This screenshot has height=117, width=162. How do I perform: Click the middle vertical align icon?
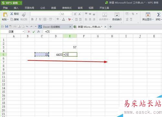(x=90, y=14)
